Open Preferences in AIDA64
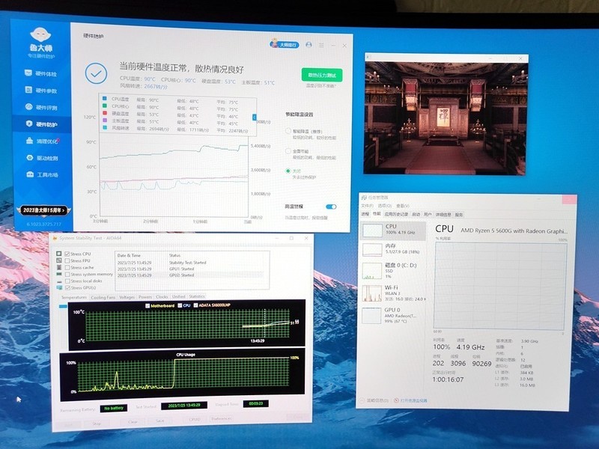This screenshot has width=599, height=449. (x=221, y=418)
